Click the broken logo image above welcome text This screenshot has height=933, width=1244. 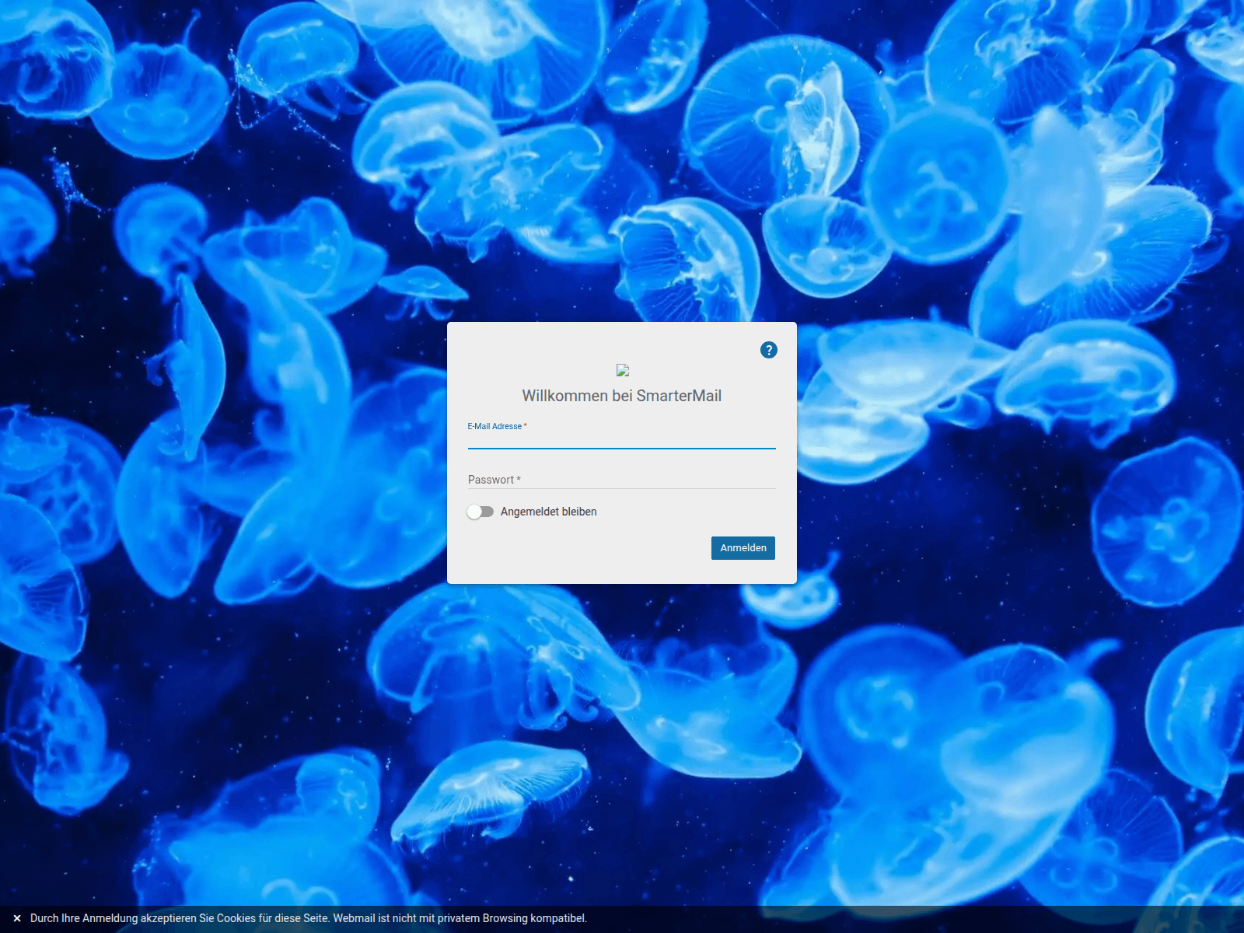pos(622,371)
